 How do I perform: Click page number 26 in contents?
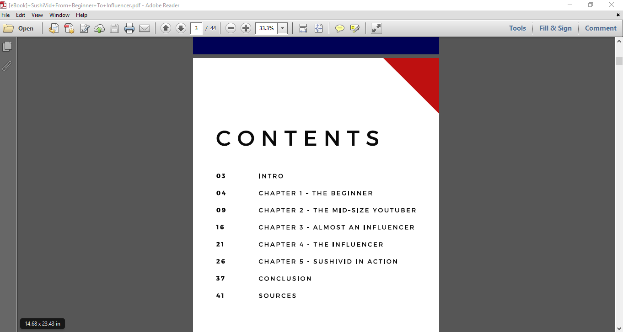(221, 262)
